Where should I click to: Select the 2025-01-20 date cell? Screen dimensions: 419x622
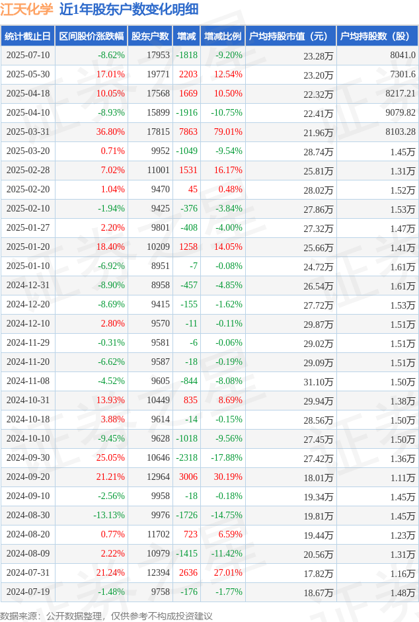click(28, 247)
